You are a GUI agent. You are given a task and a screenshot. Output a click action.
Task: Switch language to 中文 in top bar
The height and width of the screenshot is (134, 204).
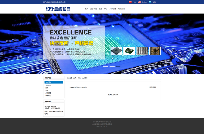point(134,2)
